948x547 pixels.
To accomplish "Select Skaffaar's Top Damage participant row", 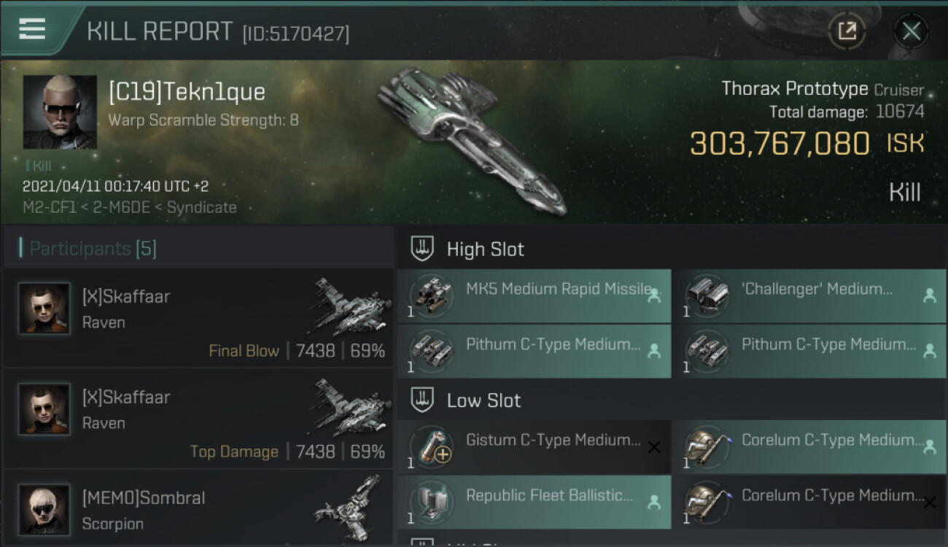I will [x=198, y=419].
